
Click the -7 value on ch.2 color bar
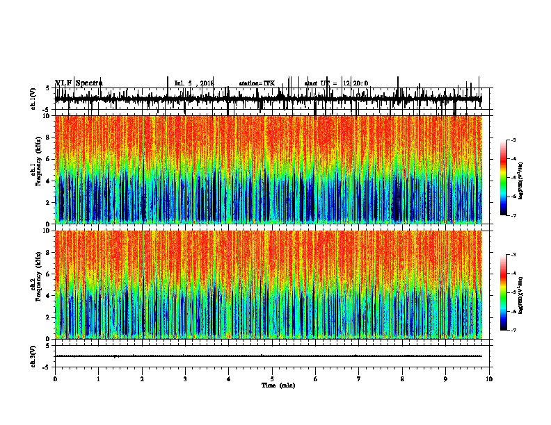513,330
